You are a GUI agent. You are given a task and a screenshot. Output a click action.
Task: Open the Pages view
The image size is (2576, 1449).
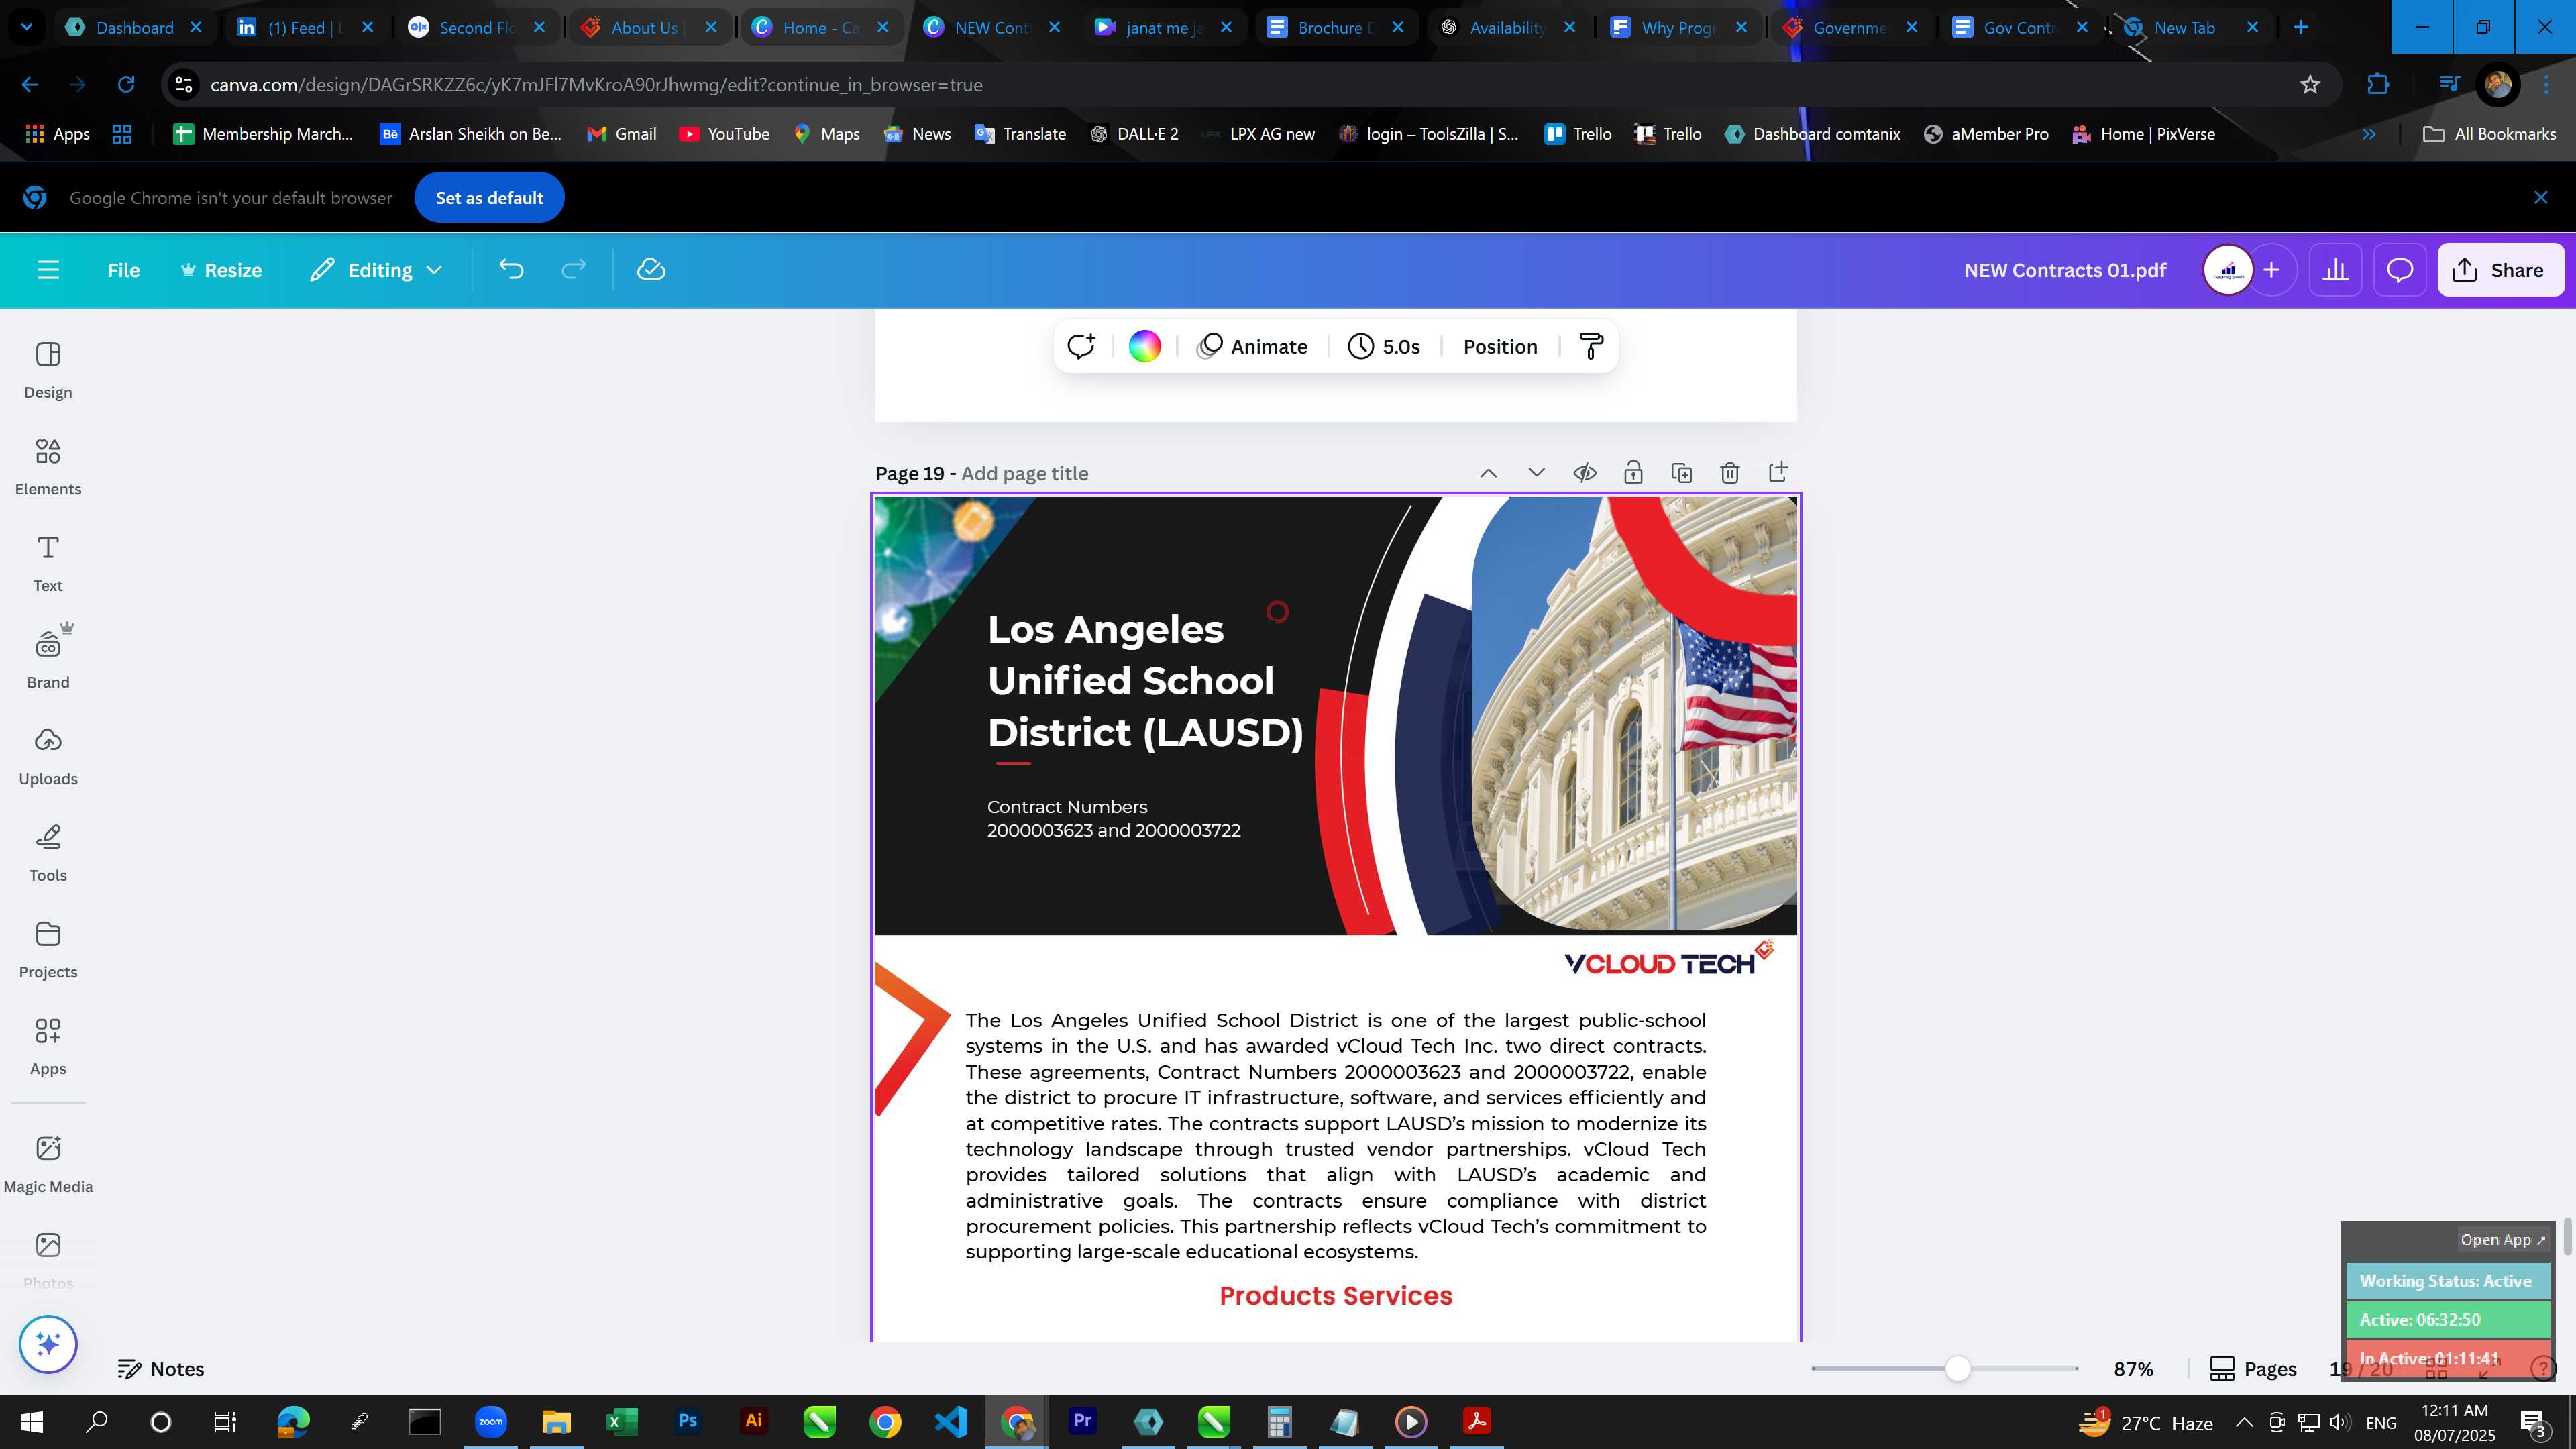(2253, 1369)
